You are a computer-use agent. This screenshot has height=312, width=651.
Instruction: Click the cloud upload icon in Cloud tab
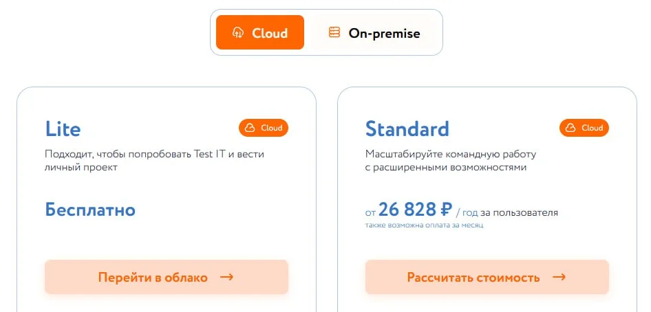238,32
